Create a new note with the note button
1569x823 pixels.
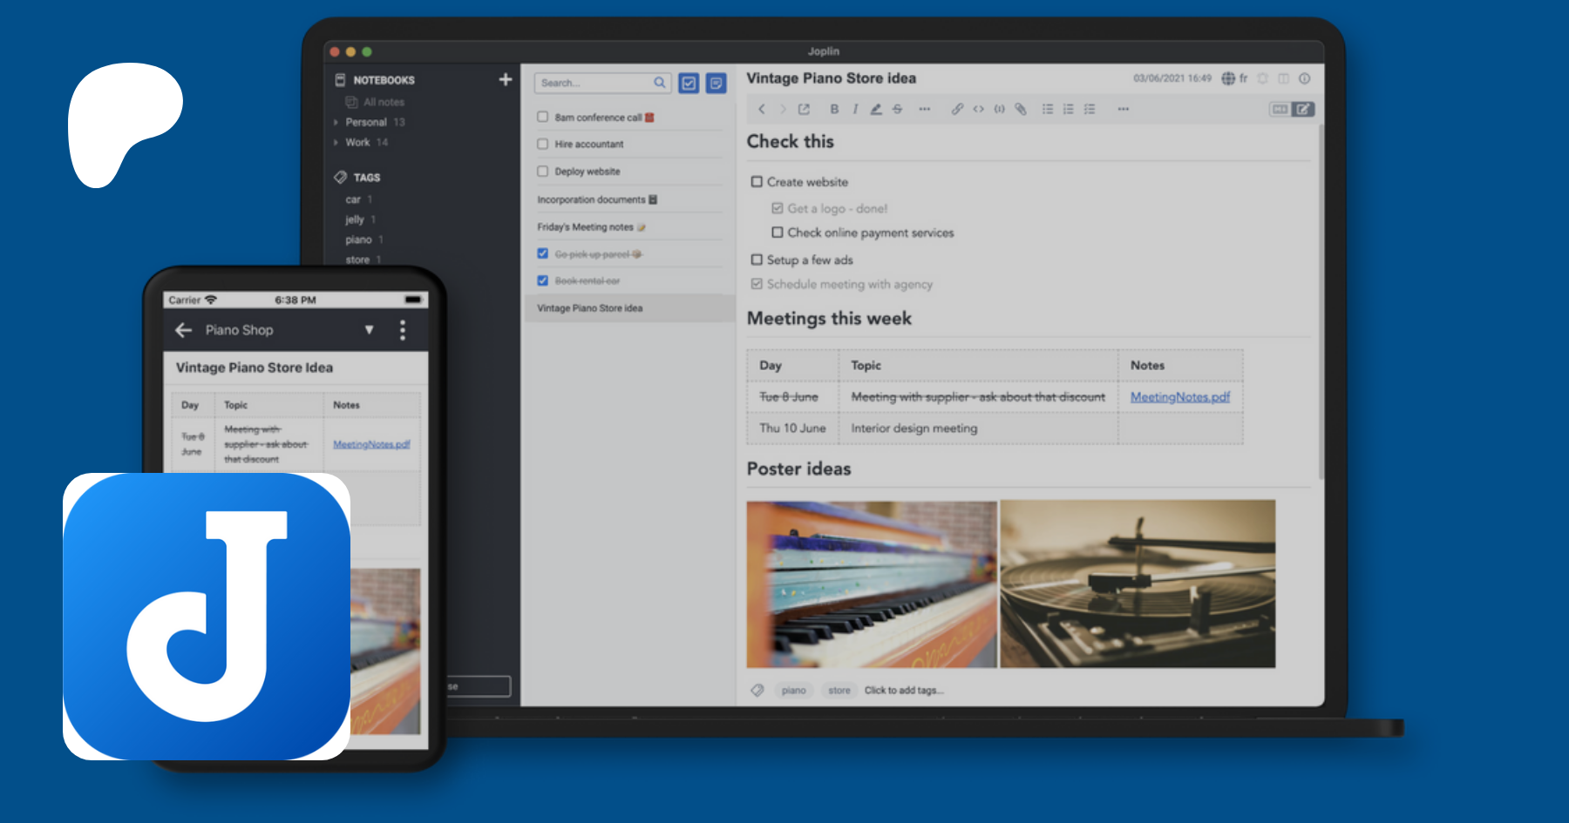tap(716, 83)
